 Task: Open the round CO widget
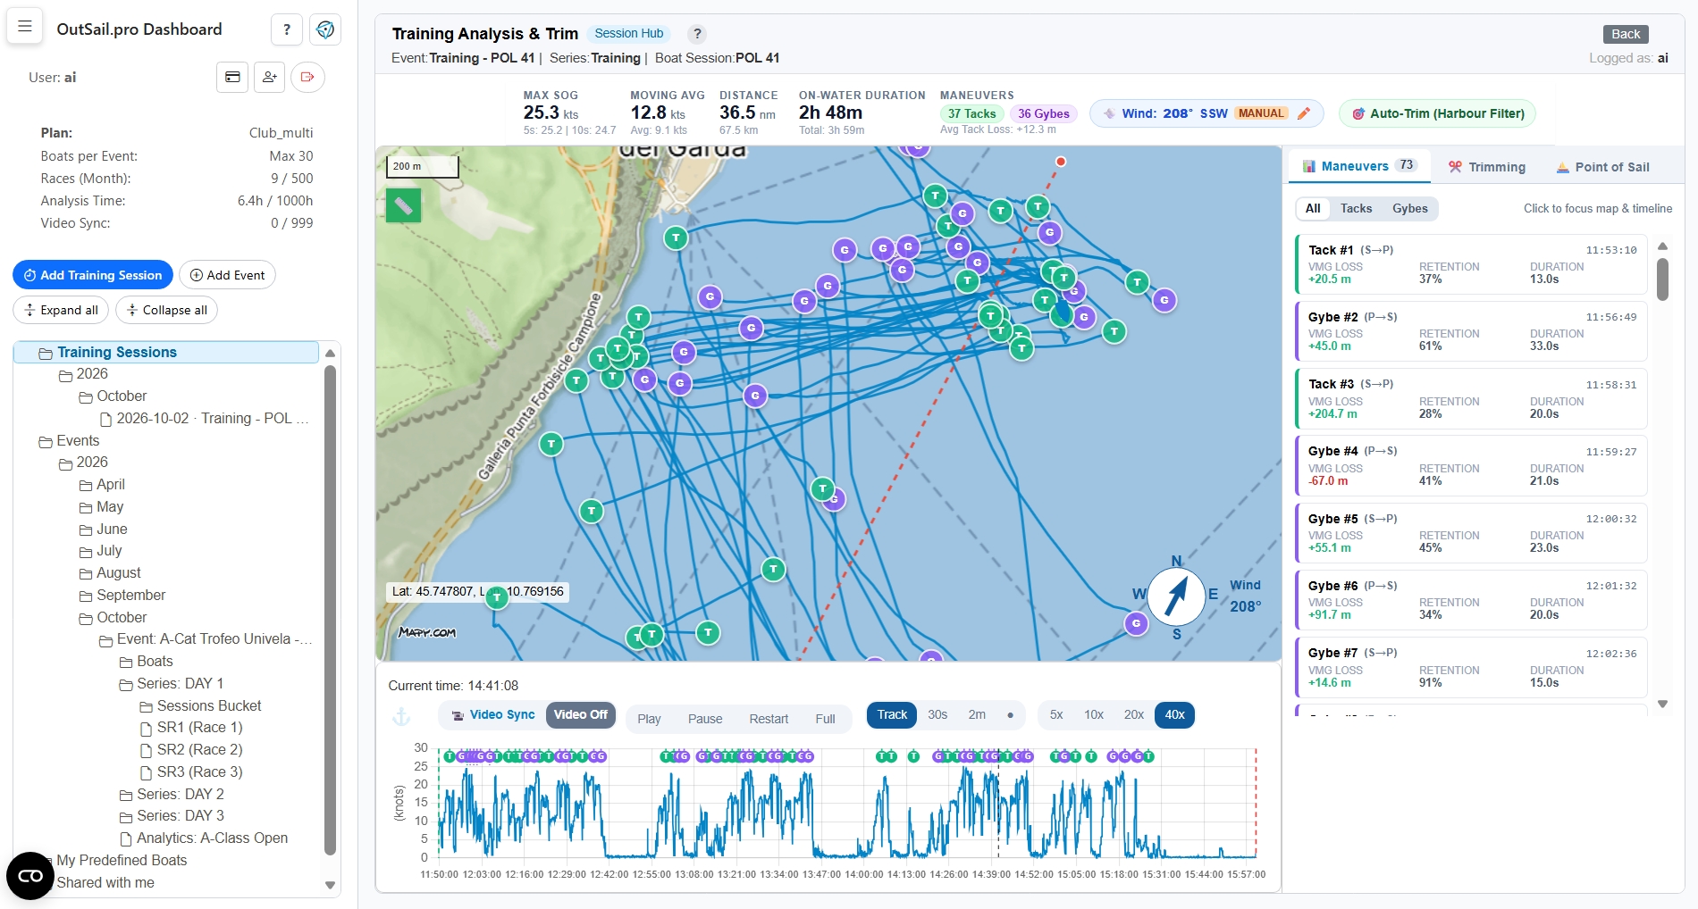pos(30,876)
